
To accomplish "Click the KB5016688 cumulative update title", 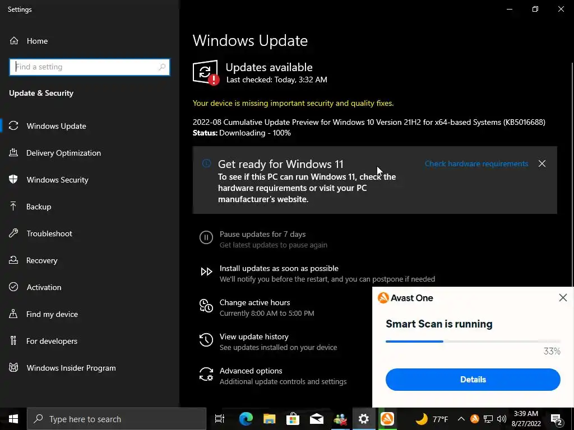I will click(369, 122).
